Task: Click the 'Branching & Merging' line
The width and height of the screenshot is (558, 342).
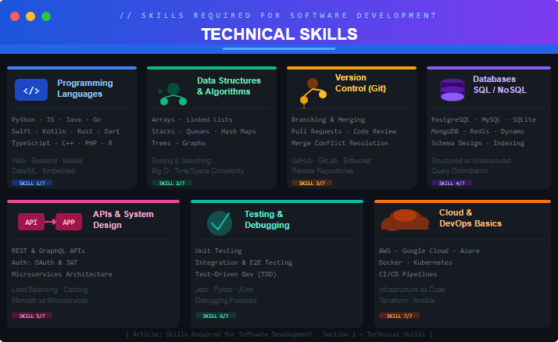Action: click(x=328, y=119)
